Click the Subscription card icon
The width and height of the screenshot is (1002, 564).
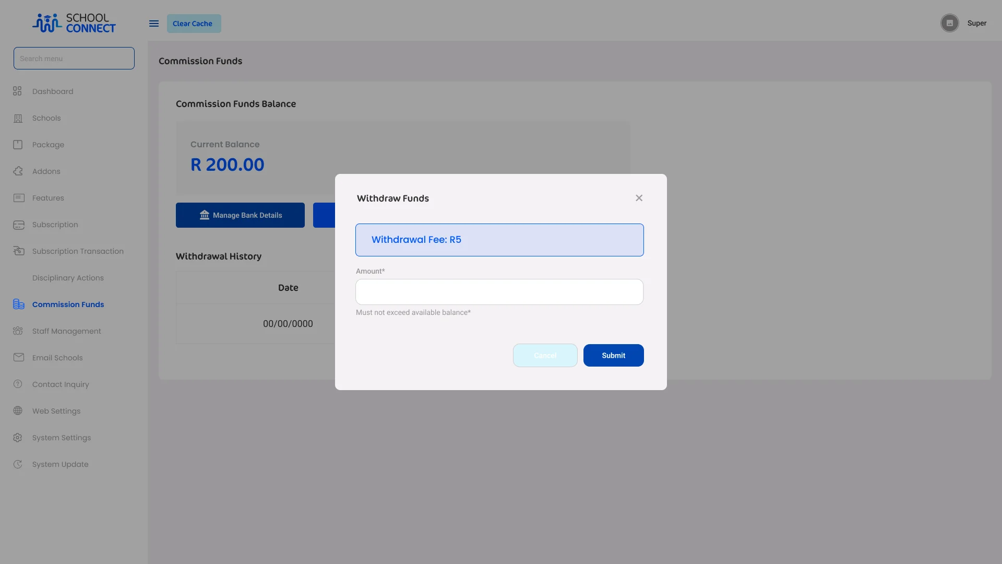click(19, 225)
